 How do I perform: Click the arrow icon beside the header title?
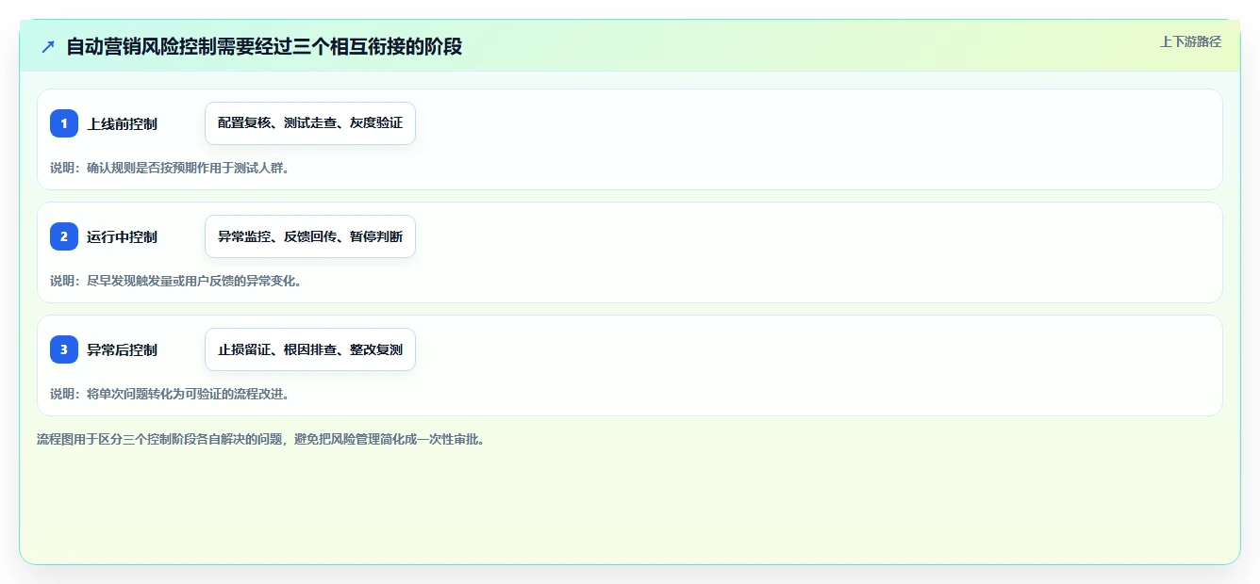click(x=48, y=46)
